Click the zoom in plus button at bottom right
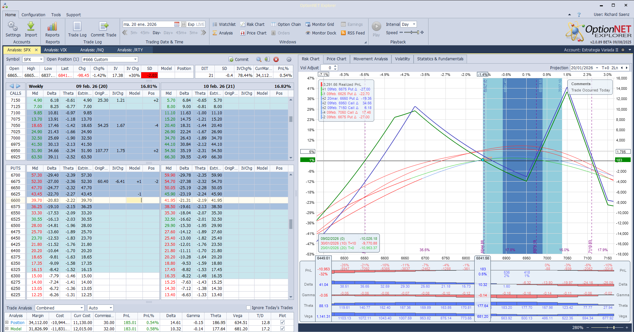This screenshot has height=332, width=634. pyautogui.click(x=627, y=327)
